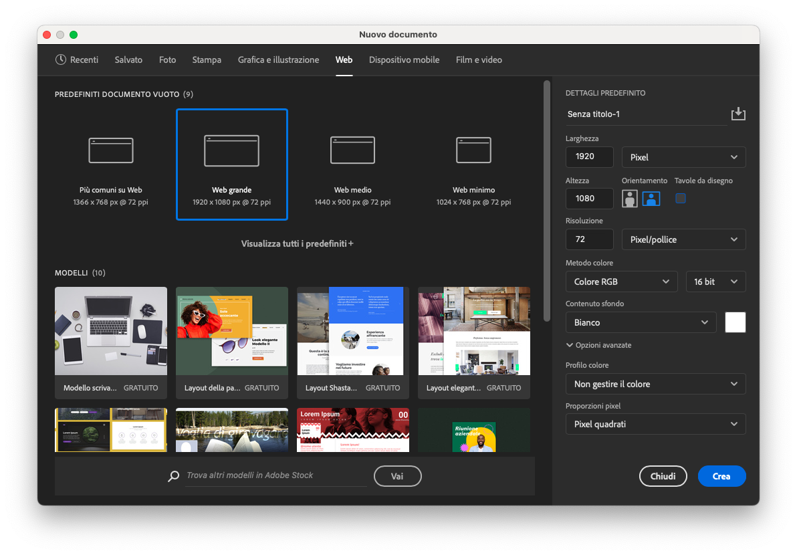The image size is (797, 555).
Task: Open the Colore RGB mode dropdown
Action: point(621,282)
